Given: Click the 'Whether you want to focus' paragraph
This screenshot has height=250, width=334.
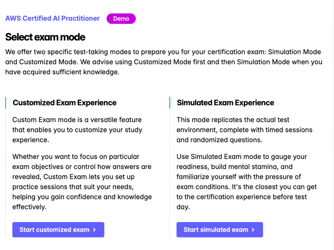Looking at the screenshot, I should [82, 182].
